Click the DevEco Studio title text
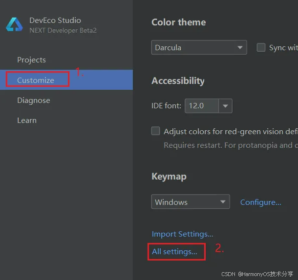 (x=55, y=20)
